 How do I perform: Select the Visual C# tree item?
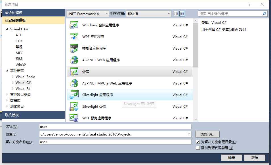(x=23, y=82)
